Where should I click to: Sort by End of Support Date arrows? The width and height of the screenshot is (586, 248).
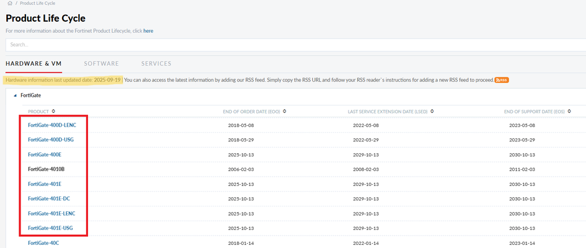[569, 112]
